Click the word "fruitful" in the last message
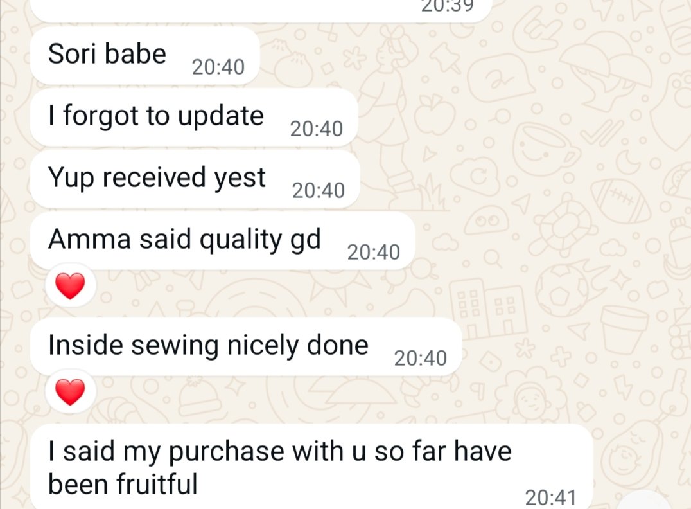Image resolution: width=691 pixels, height=509 pixels. tap(157, 484)
